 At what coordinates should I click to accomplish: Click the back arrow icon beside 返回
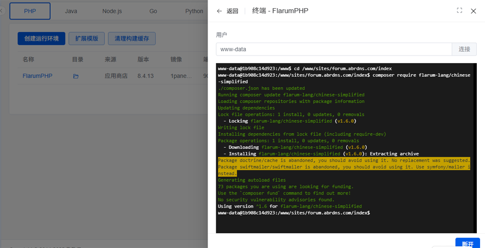coord(220,11)
